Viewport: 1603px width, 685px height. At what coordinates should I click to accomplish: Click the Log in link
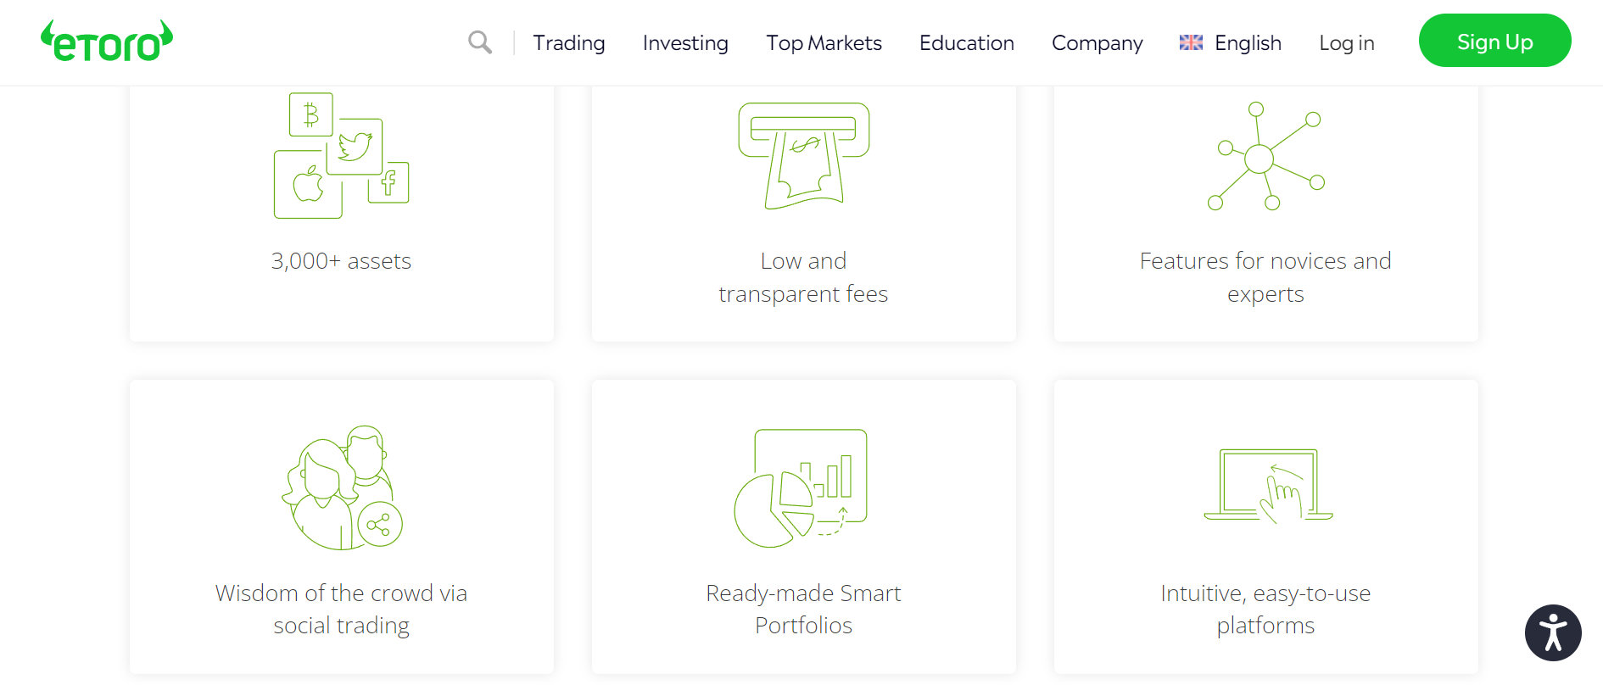pyautogui.click(x=1346, y=42)
